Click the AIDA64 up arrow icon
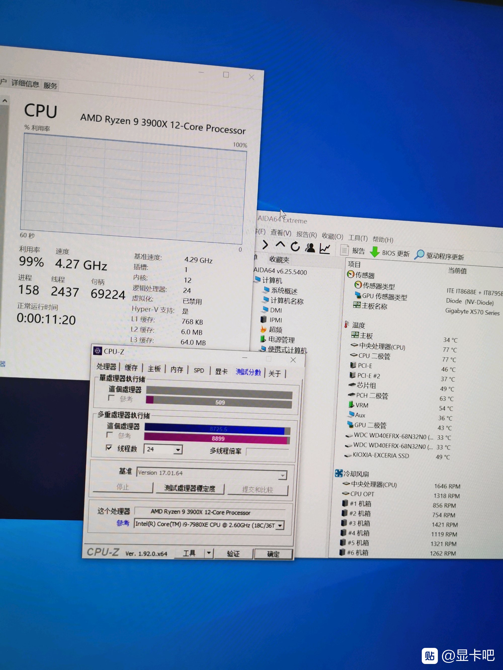503x670 pixels. point(280,245)
